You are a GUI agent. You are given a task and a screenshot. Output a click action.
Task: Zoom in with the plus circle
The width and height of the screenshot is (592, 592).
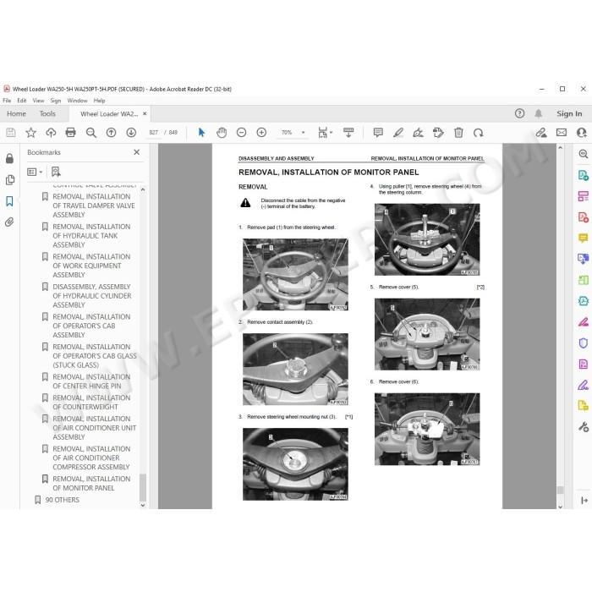(261, 133)
